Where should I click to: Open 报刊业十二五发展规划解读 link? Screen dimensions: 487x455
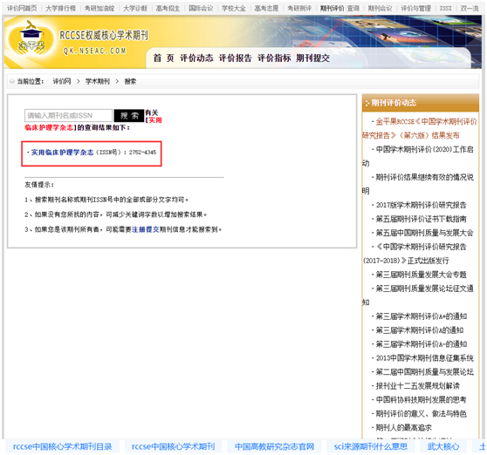[x=418, y=386]
